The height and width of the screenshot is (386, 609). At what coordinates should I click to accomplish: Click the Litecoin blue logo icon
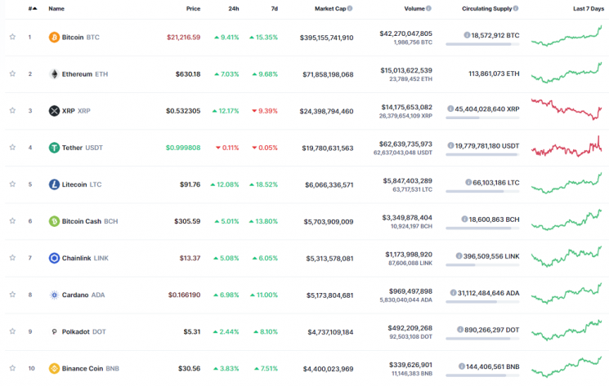click(x=54, y=184)
